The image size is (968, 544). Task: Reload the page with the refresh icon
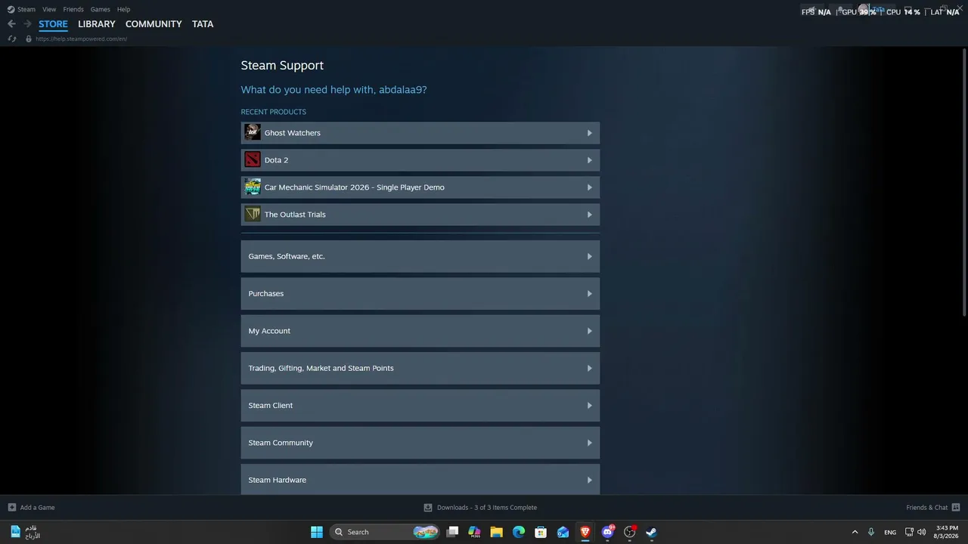[12, 39]
